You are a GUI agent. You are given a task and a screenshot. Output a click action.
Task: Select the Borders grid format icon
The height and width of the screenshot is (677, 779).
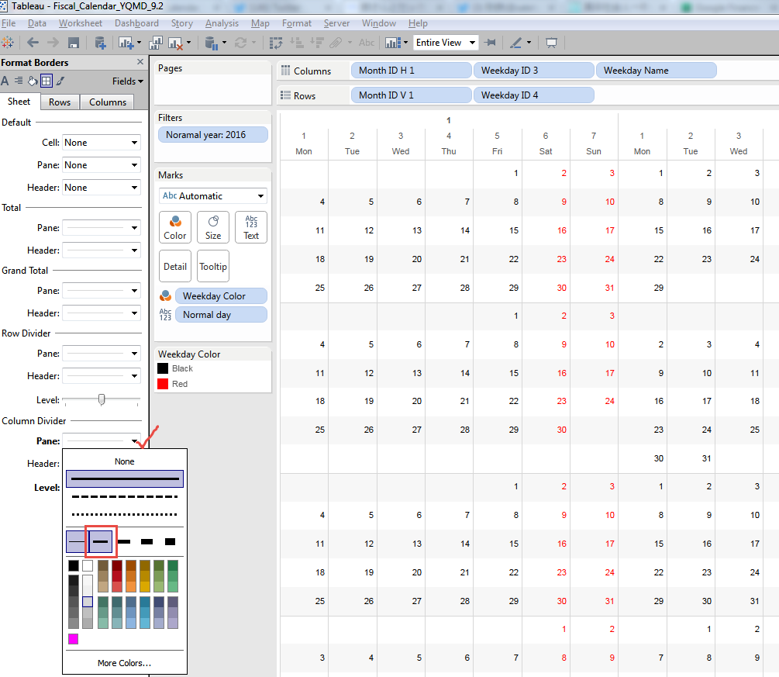click(47, 81)
